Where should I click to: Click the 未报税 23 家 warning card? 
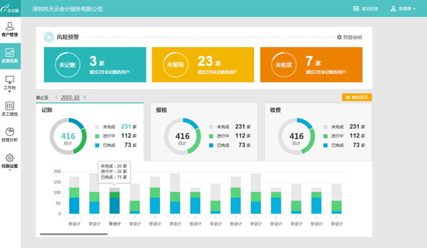coord(203,65)
